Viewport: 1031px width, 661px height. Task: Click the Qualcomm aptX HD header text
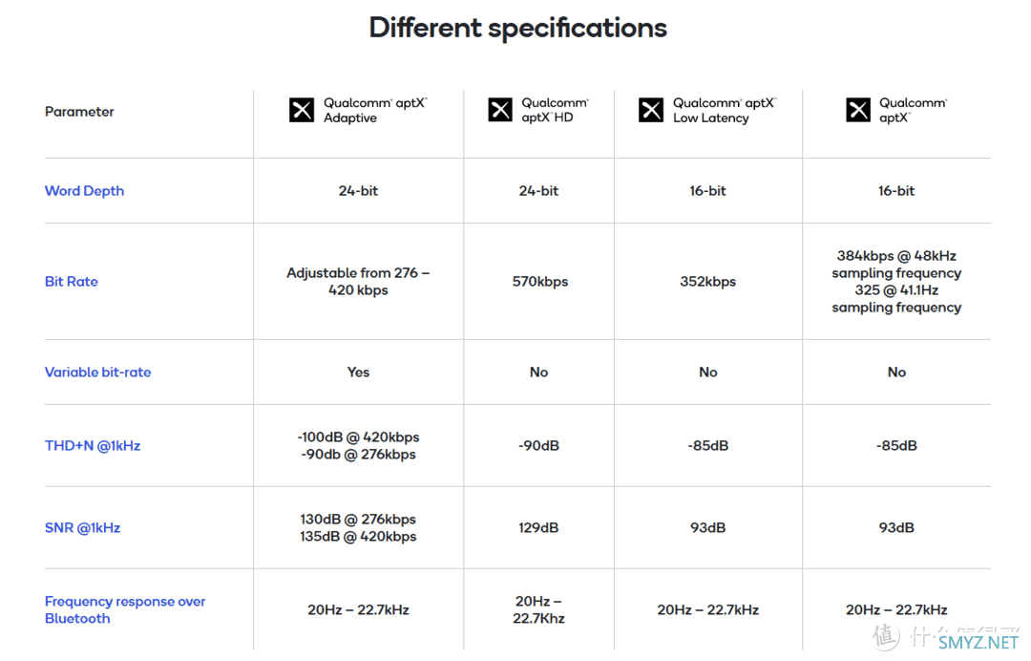pos(555,111)
